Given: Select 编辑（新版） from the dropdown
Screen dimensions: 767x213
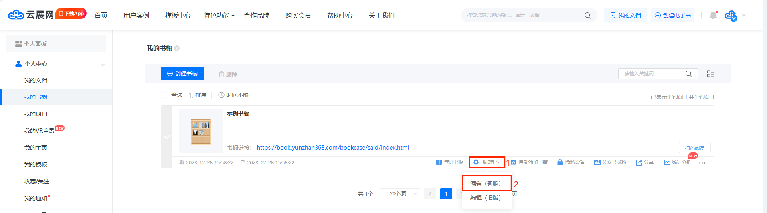Looking at the screenshot, I should [x=486, y=183].
